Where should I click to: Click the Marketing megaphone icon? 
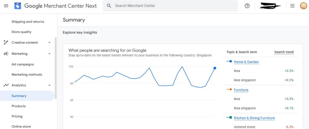6,54
